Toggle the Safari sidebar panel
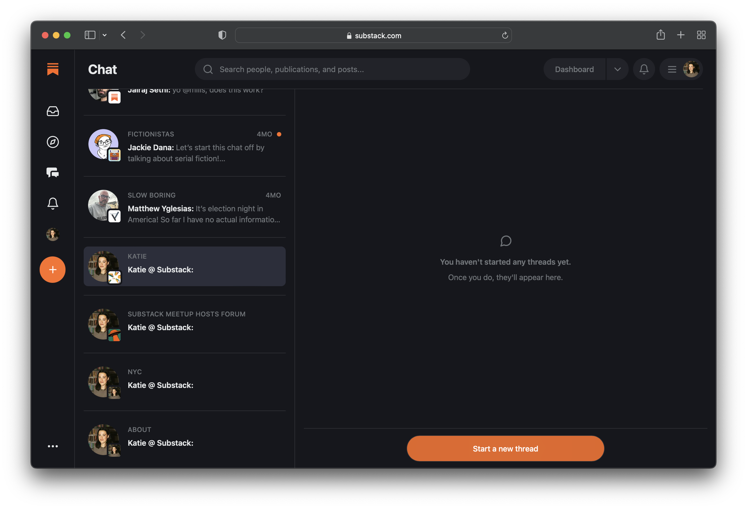This screenshot has height=509, width=747. pyautogui.click(x=90, y=35)
